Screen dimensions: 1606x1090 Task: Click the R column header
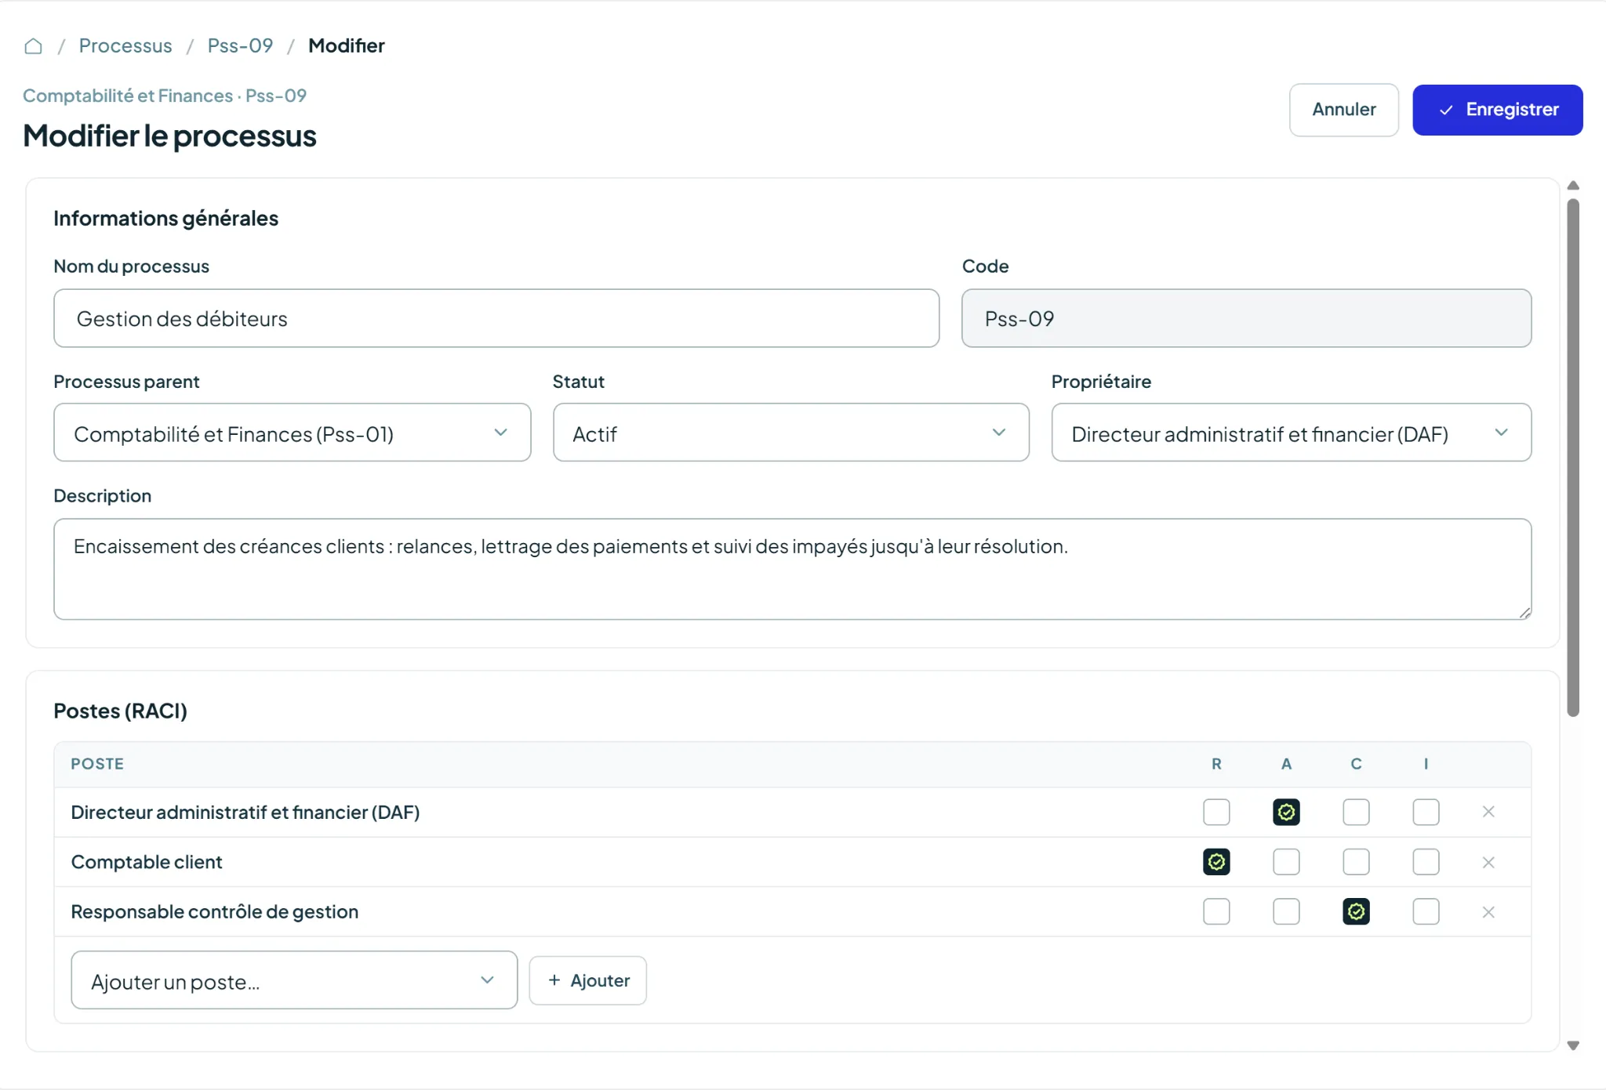click(1216, 764)
